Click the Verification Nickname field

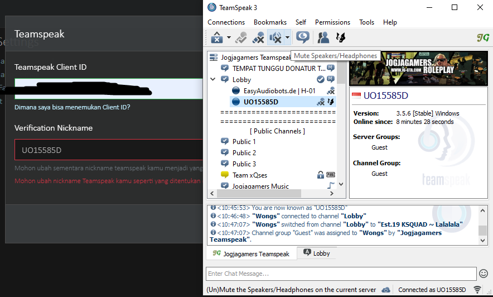pyautogui.click(x=109, y=150)
